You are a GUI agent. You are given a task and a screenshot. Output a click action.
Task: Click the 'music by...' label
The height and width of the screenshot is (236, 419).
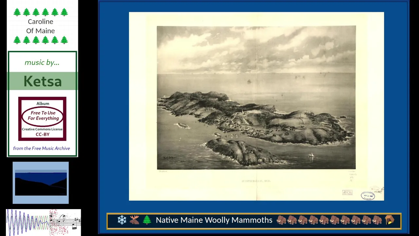(42, 62)
